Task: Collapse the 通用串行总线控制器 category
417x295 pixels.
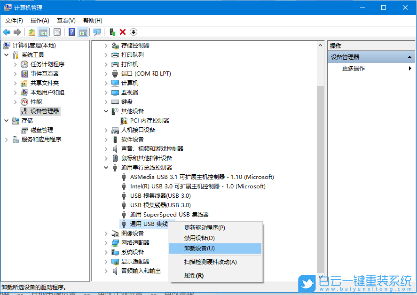Action: point(106,167)
